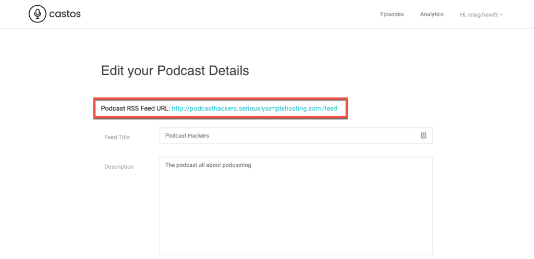534x259 pixels.
Task: Expand the chevron beside craig hewitt
Action: (x=502, y=15)
